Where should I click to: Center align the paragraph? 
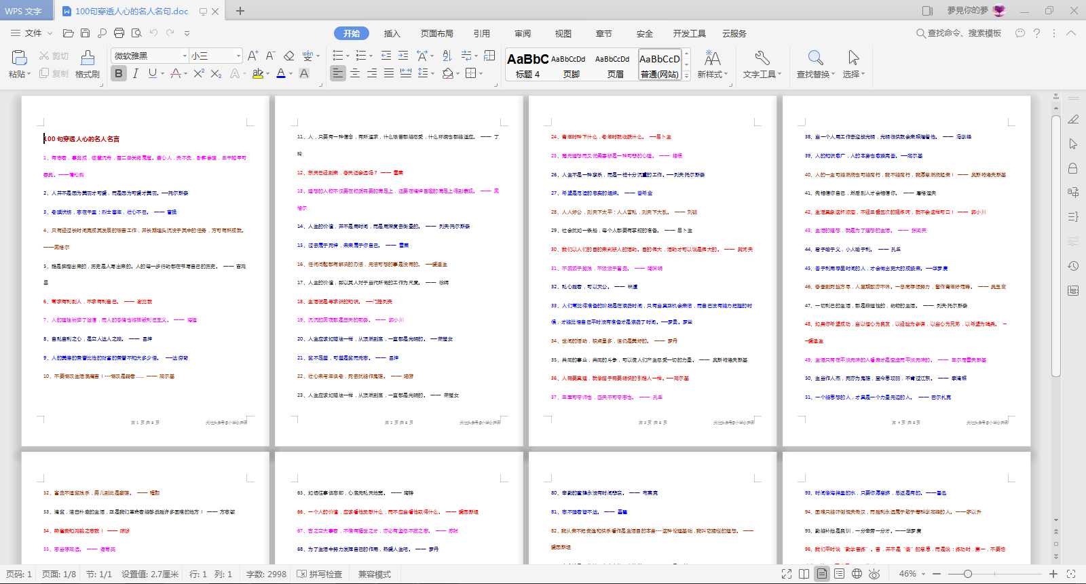point(355,73)
